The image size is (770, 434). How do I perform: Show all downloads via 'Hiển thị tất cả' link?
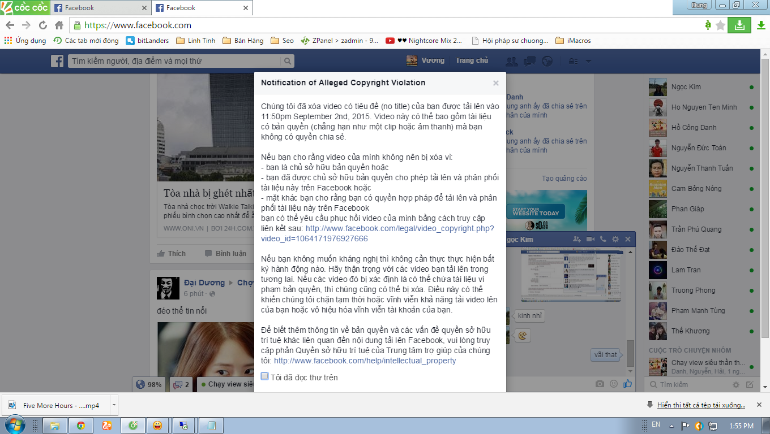[x=701, y=405]
